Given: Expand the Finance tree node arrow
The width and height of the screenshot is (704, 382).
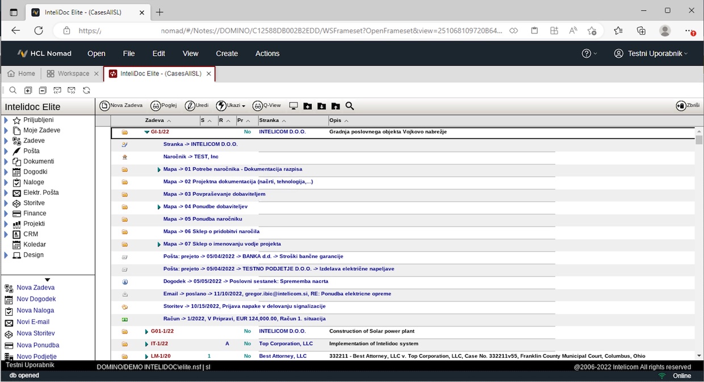Looking at the screenshot, I should click(x=6, y=214).
